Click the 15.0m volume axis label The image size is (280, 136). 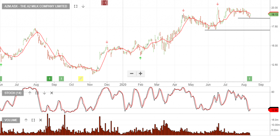point(275,120)
